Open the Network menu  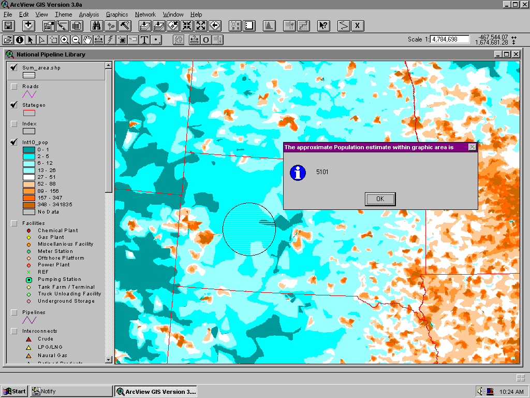pos(145,15)
